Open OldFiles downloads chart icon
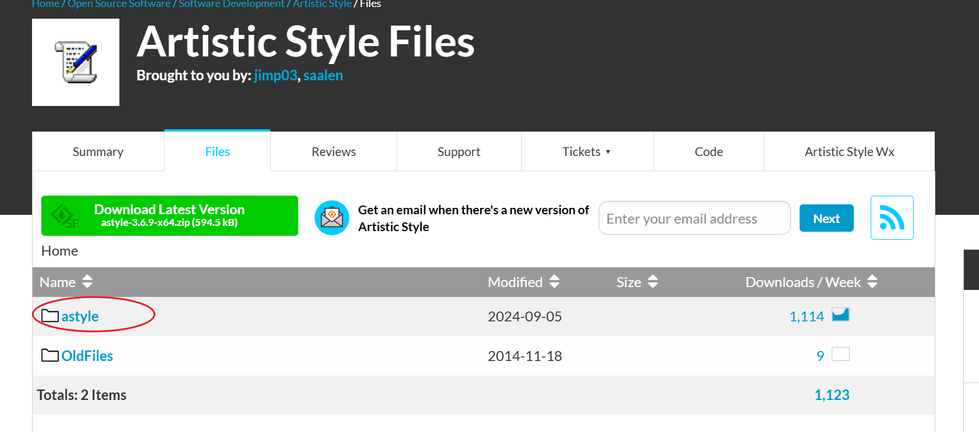979x432 pixels. 840,354
